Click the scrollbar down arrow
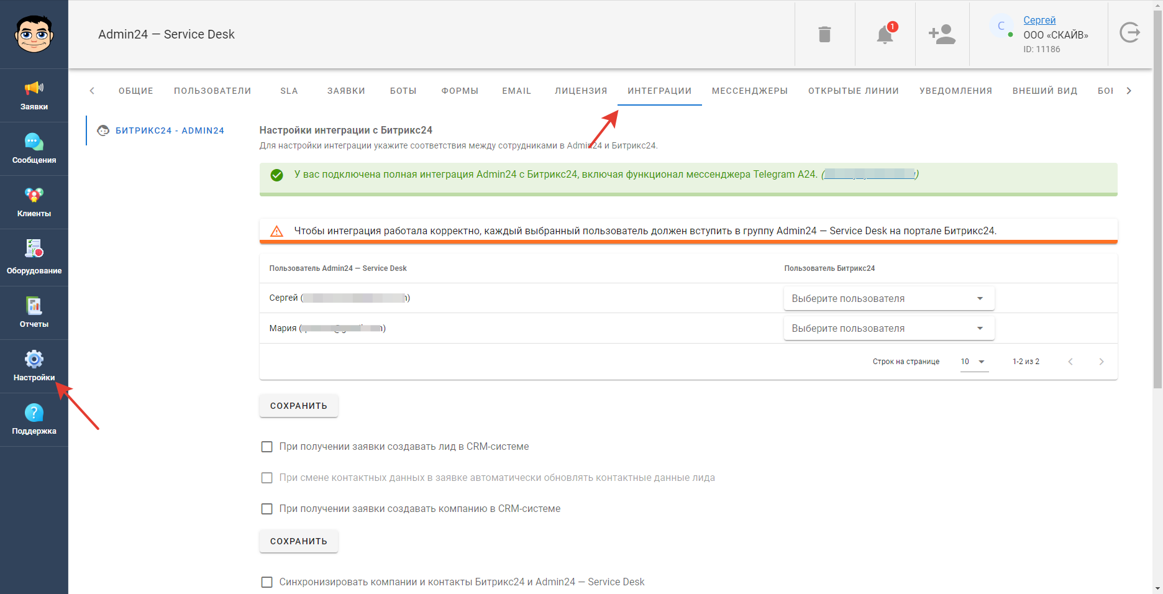 (x=1157, y=588)
